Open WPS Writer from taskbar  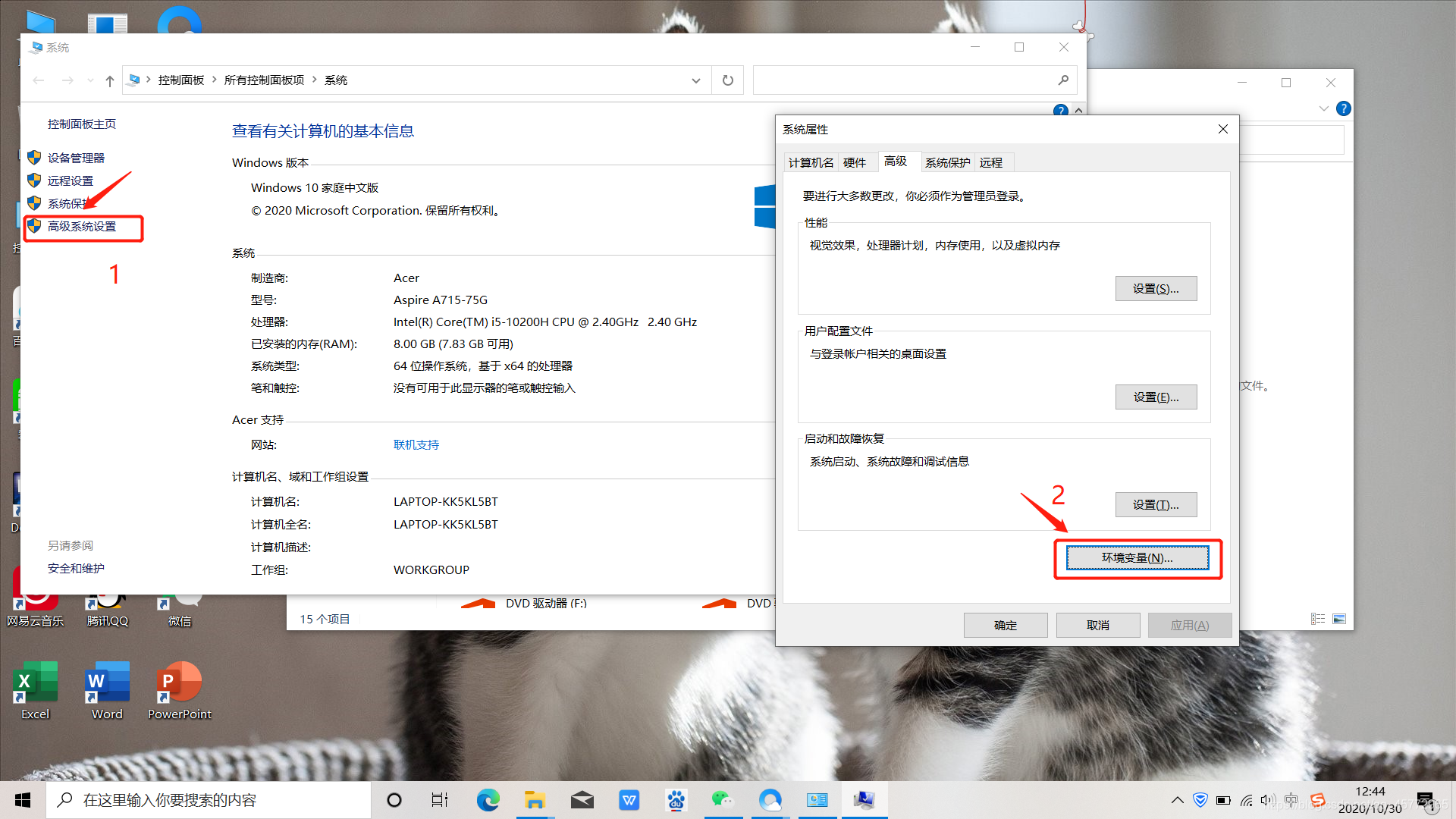tap(629, 800)
